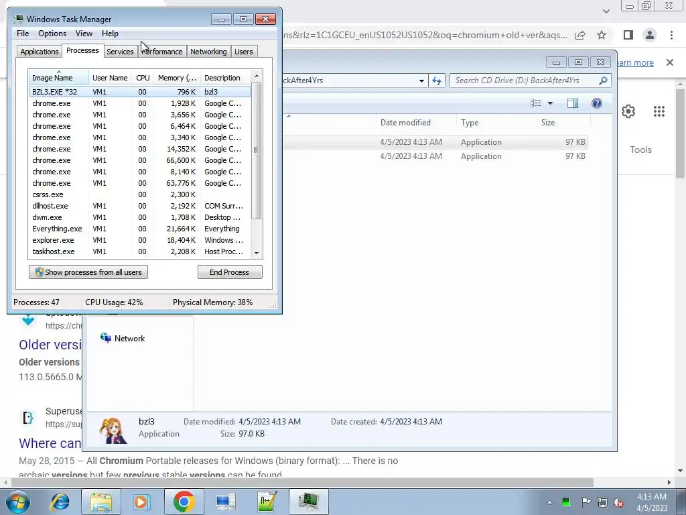The height and width of the screenshot is (515, 686).
Task: Click the computer monitor taskbar icon
Action: pos(225,502)
